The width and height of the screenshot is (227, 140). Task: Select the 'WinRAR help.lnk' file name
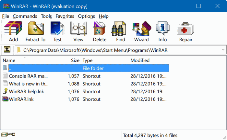coord(27,91)
